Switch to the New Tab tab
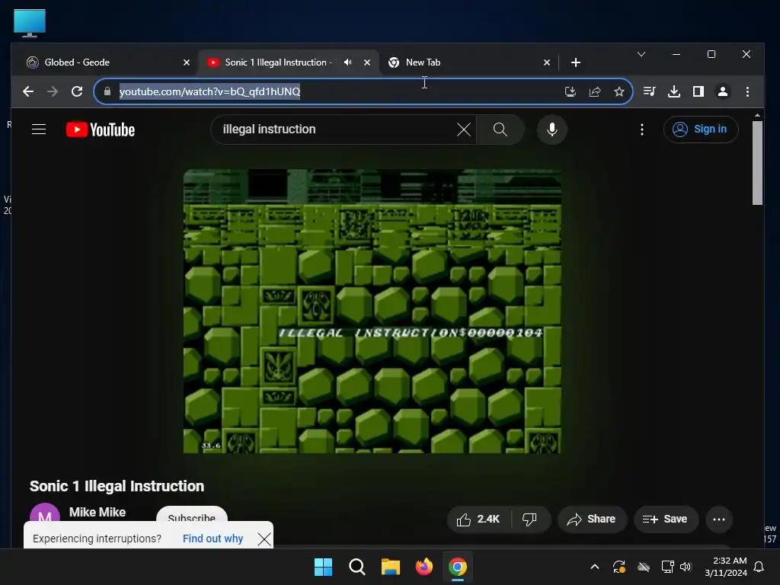The image size is (780, 585). [468, 62]
